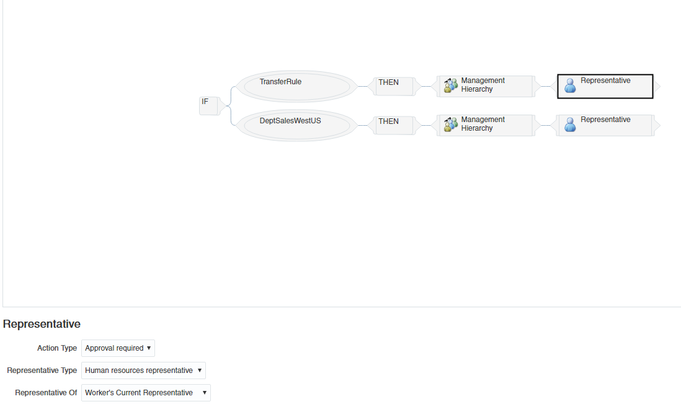The height and width of the screenshot is (412, 681).
Task: Select the TransferRule condition ellipse
Action: (297, 86)
